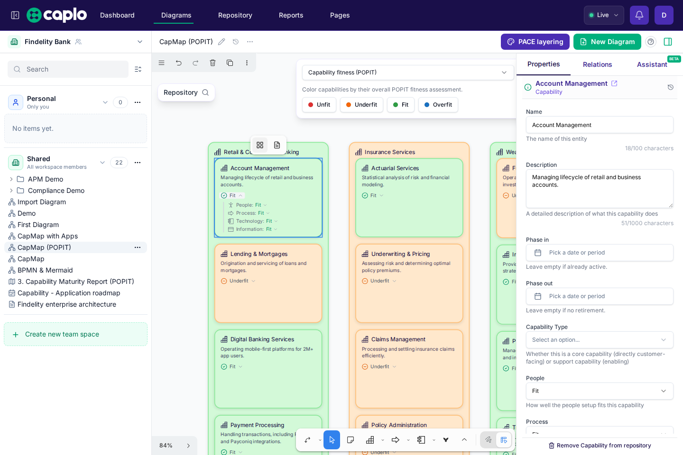Screen dimensions: 683x455
Task: Open Account Management in new window icon
Action: pyautogui.click(x=614, y=83)
